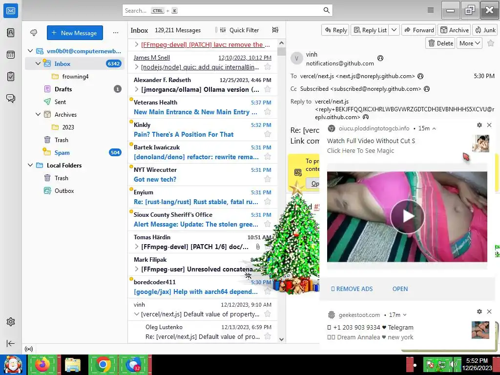500x375 pixels.
Task: Open the Calendar sidebar icon
Action: click(x=11, y=55)
